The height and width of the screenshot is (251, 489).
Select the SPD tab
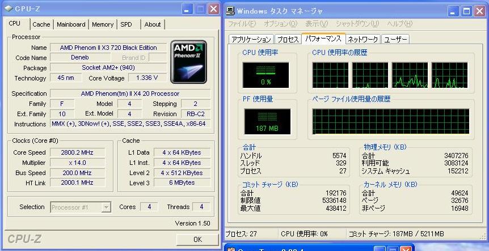(126, 24)
